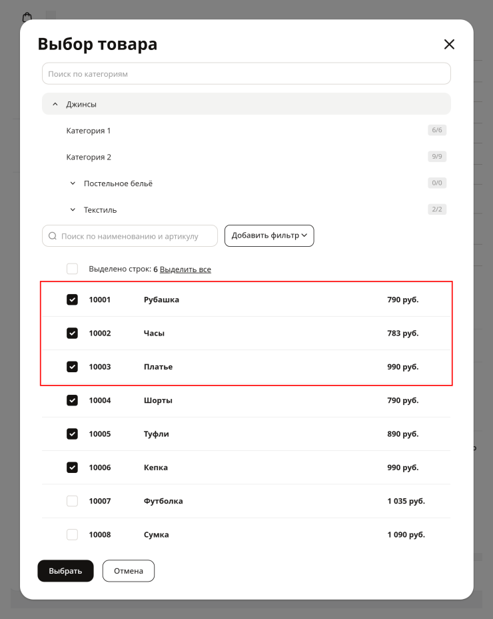Click the Выделено строк: 6 label
Image resolution: width=493 pixels, height=619 pixels.
click(x=123, y=269)
